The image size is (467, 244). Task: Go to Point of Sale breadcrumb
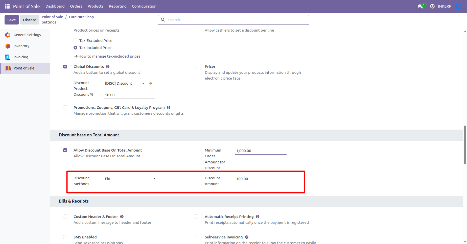click(x=52, y=17)
